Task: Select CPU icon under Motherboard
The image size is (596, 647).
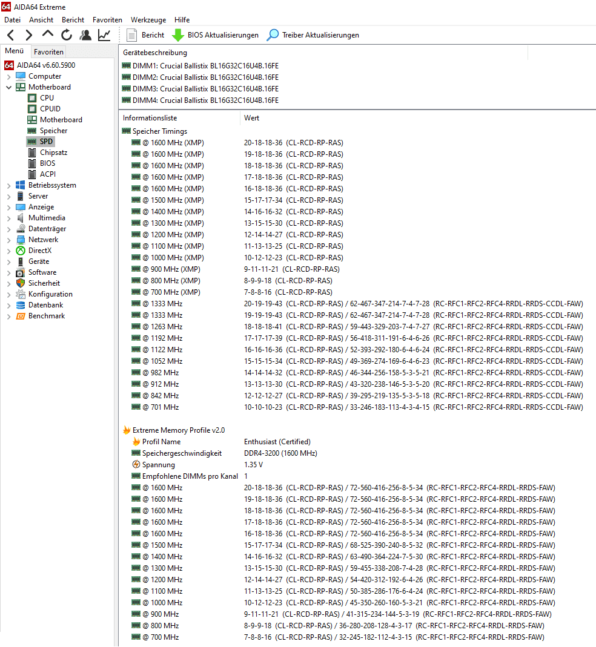Action: click(x=32, y=98)
